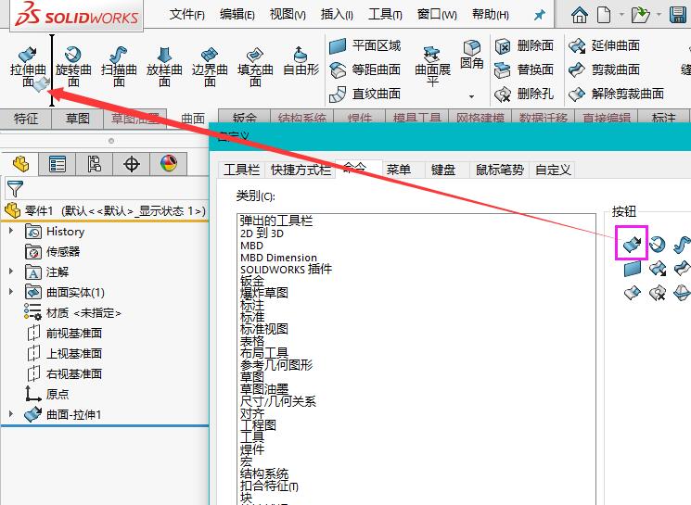Screen dimensions: 691x505
Task: Activate the Swept Surface (扫描曲面) tool
Action: [x=119, y=67]
